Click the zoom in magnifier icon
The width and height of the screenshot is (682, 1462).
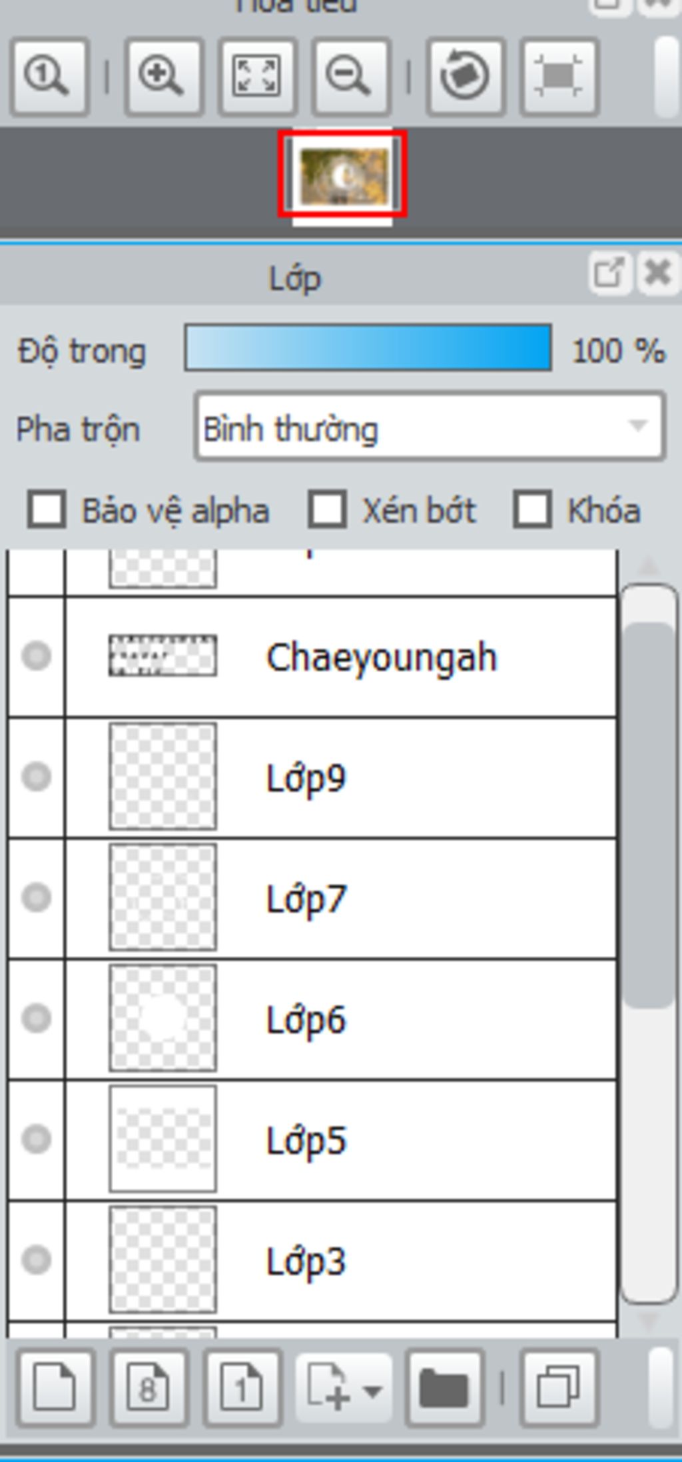coord(163,77)
